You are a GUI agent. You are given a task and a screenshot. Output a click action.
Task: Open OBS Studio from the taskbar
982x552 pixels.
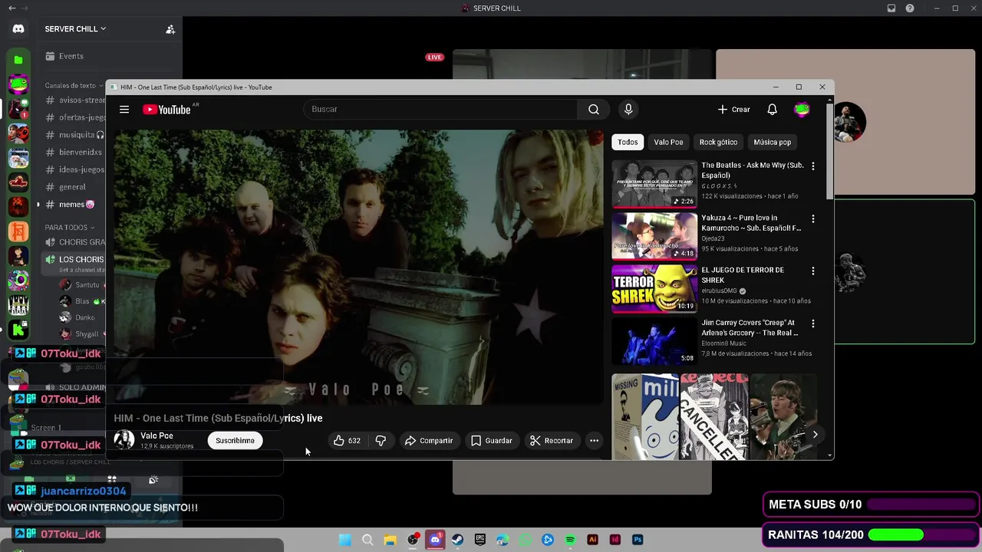tap(413, 540)
